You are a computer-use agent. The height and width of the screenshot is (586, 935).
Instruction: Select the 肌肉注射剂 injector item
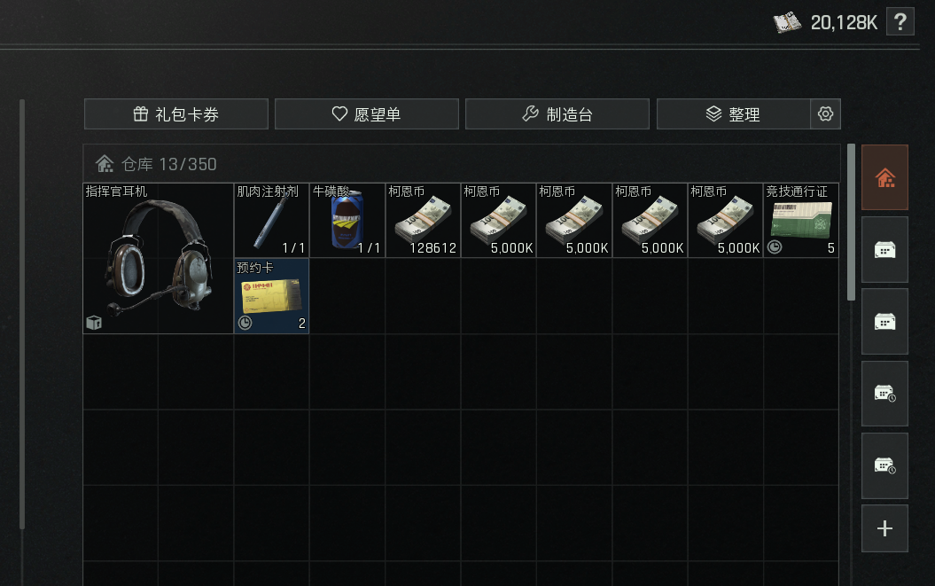tap(271, 220)
